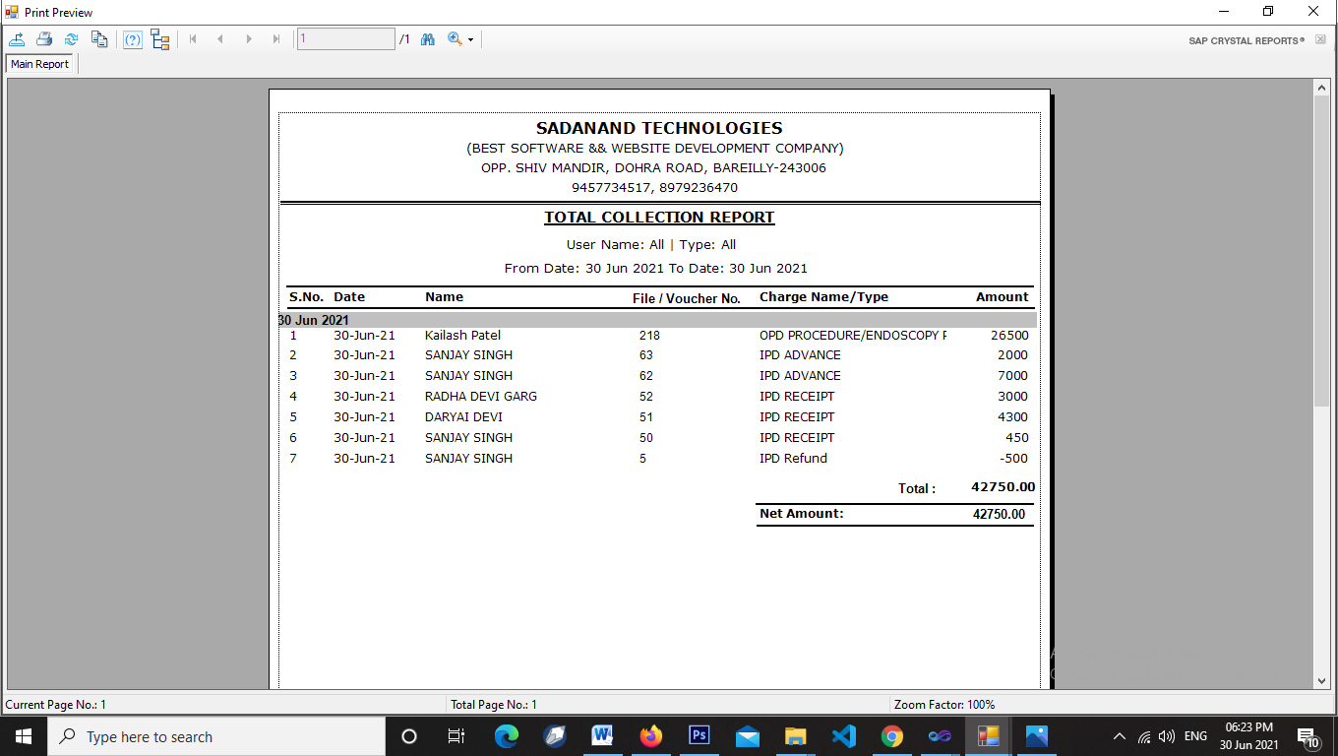
Task: Click the Zoom Factor: 100% status text
Action: (944, 705)
